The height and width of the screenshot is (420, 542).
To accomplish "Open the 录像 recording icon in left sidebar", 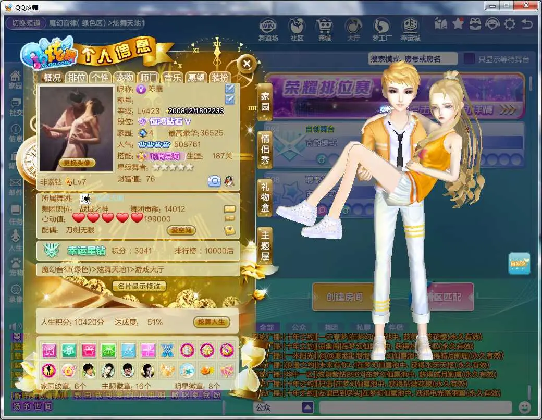I will pyautogui.click(x=15, y=293).
